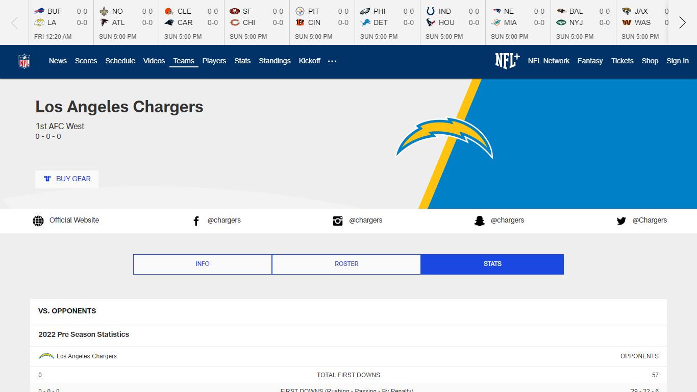The width and height of the screenshot is (697, 392).
Task: Select the Teams menu item
Action: click(x=184, y=61)
